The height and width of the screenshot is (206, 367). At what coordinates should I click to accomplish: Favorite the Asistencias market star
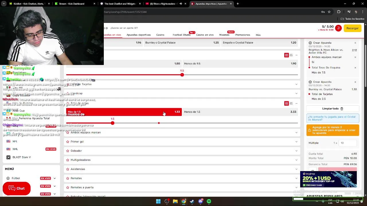(68, 169)
